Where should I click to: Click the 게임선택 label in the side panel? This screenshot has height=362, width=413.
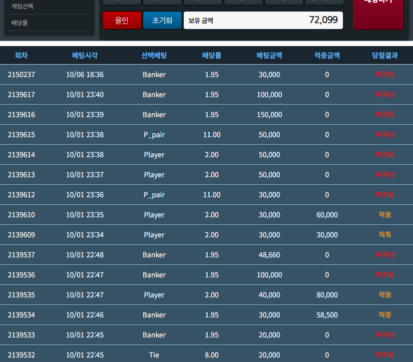click(x=23, y=6)
